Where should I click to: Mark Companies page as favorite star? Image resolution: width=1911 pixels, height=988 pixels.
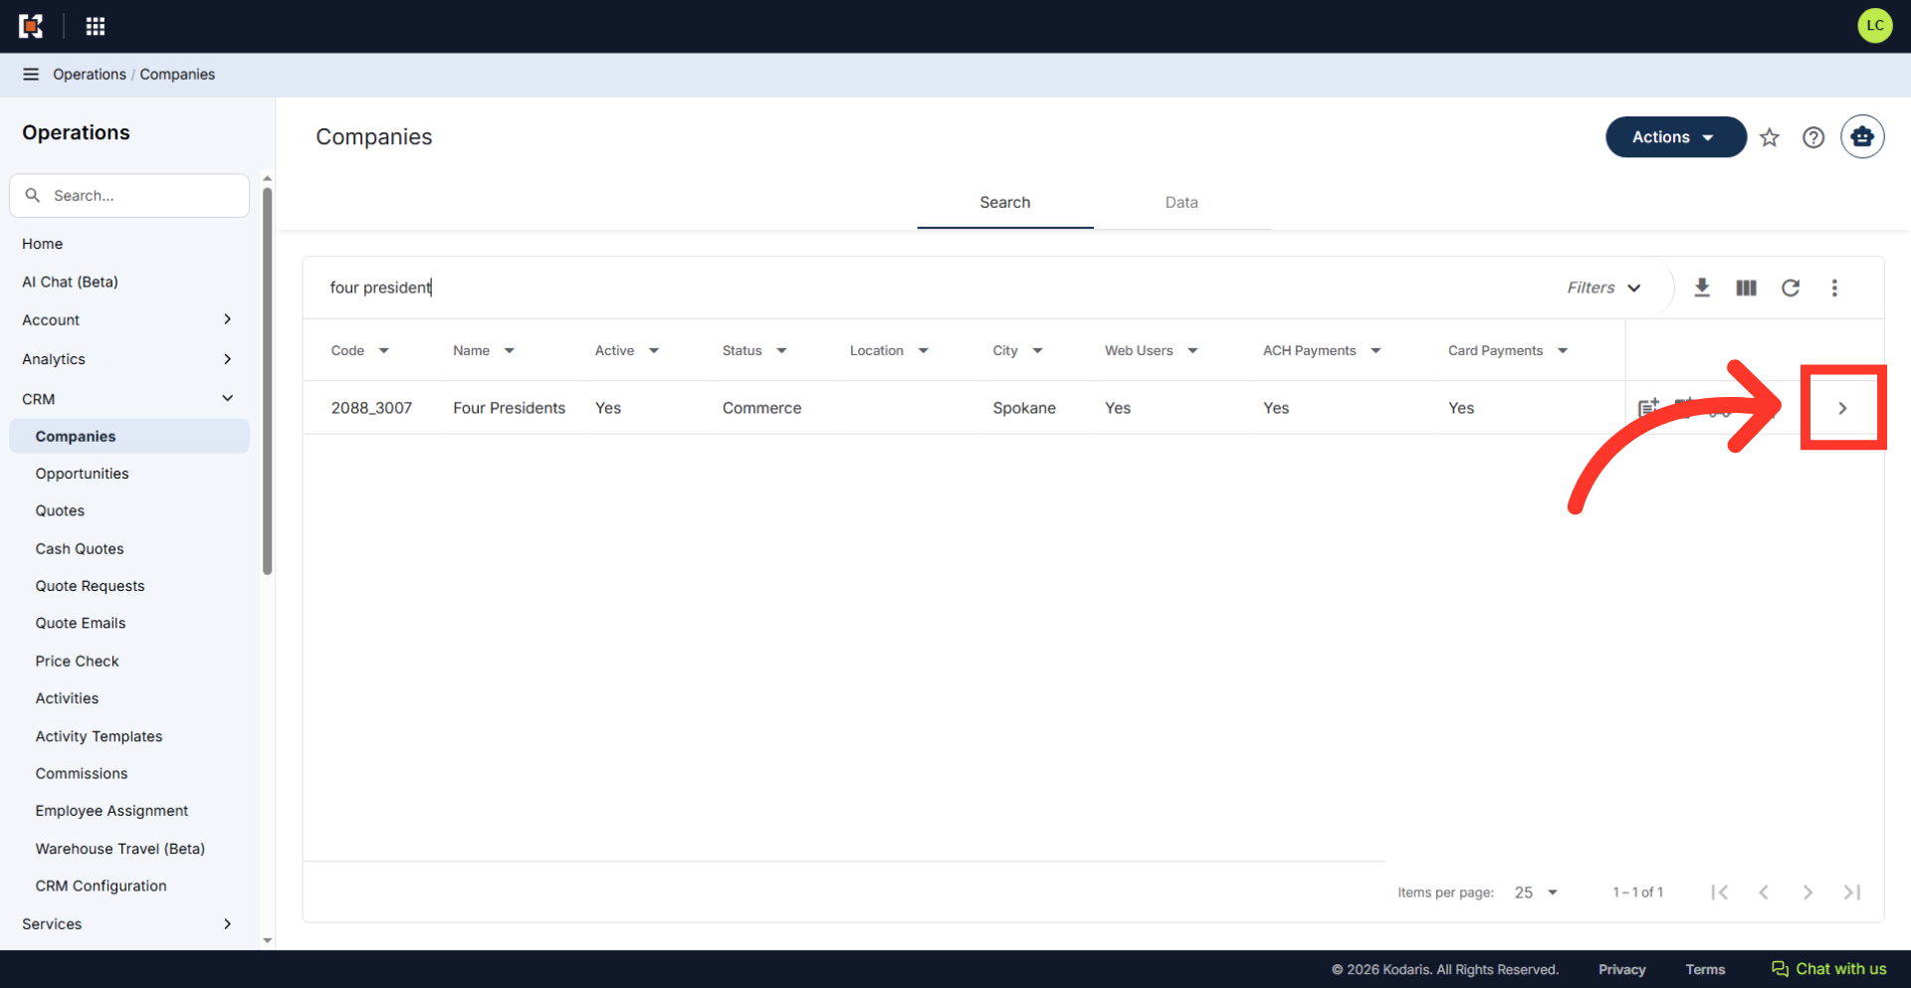[x=1769, y=137]
